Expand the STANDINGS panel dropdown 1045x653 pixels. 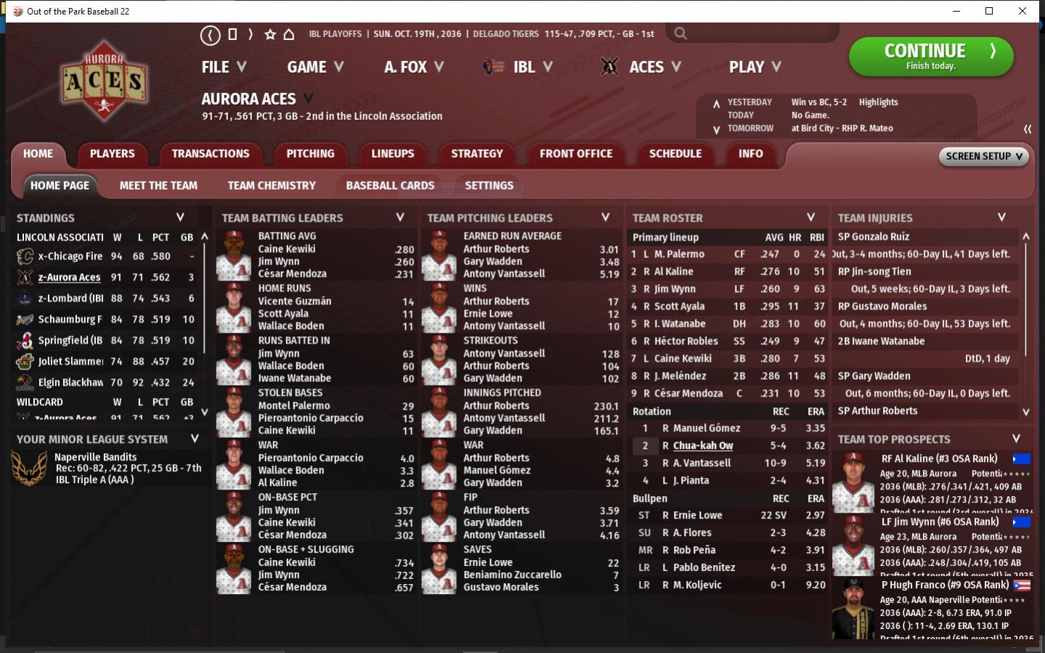pyautogui.click(x=180, y=217)
